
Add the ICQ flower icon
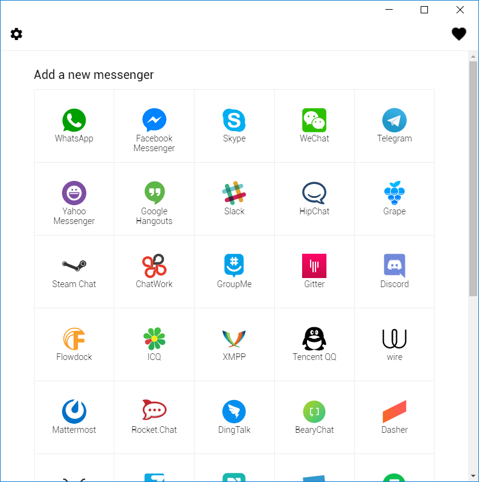154,339
